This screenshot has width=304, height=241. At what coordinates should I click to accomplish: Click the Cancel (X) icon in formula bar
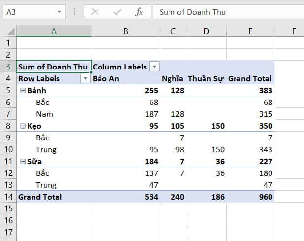[x=95, y=12]
